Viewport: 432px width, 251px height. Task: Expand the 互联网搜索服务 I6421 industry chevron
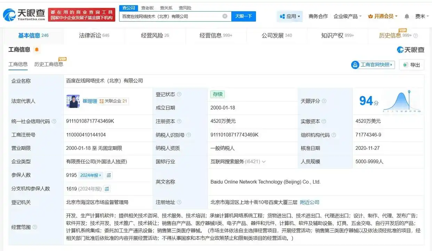[265, 162]
